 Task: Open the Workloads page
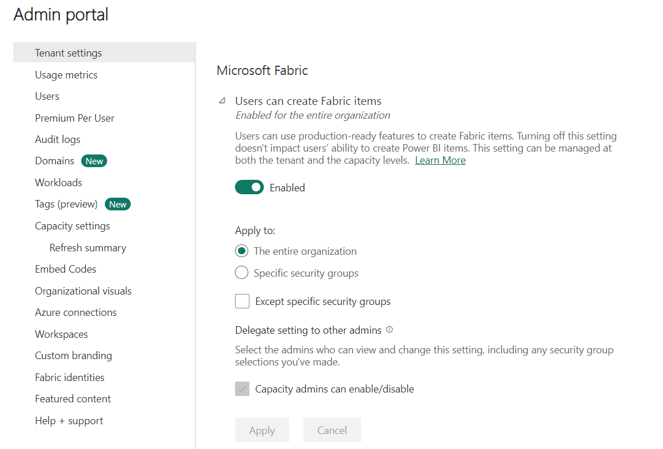click(58, 183)
